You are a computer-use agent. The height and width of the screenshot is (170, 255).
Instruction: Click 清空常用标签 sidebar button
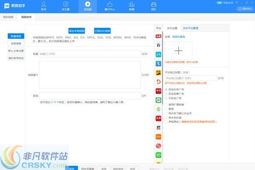[x=16, y=58]
